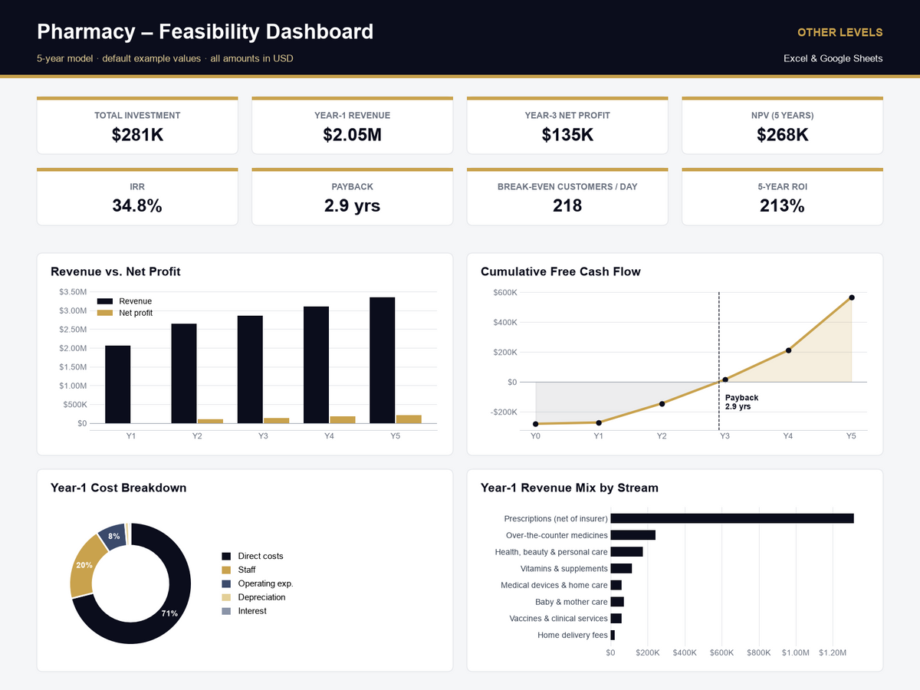Screen dimensions: 920x690
Task: Click the Depreciation legend swatch
Action: coord(225,597)
